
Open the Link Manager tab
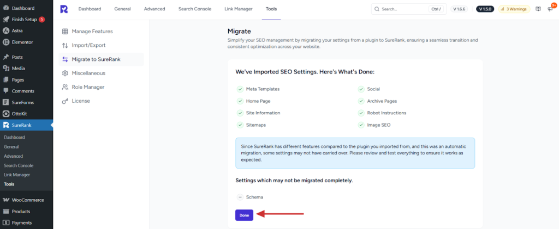(239, 9)
